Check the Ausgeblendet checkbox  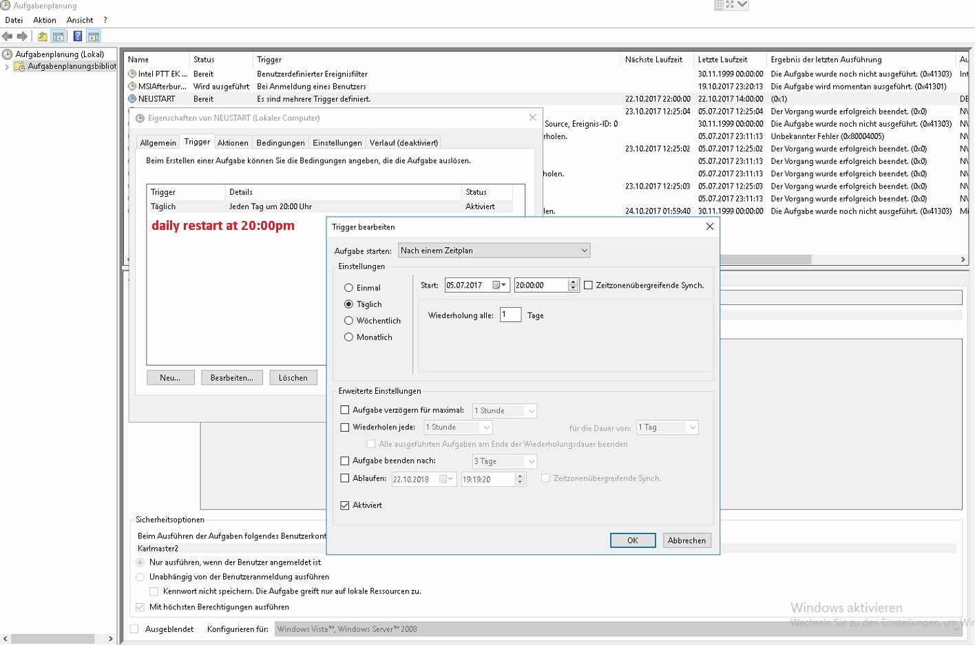click(134, 629)
